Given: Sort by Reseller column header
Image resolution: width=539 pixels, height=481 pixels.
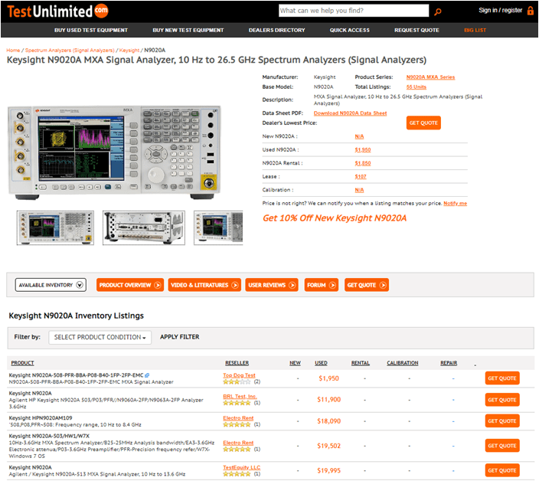Looking at the screenshot, I should pyautogui.click(x=237, y=363).
